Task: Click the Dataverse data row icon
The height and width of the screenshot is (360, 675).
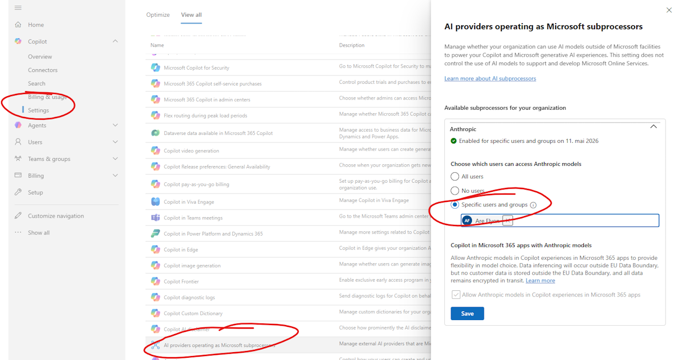Action: (x=155, y=133)
